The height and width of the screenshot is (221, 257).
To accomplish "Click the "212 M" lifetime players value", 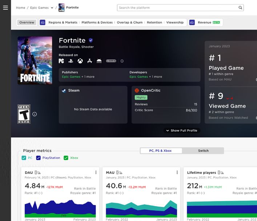I will tap(194, 186).
